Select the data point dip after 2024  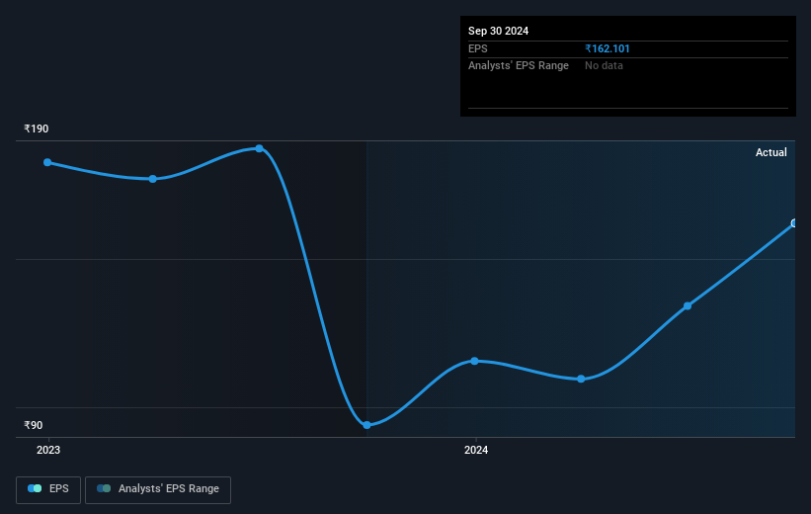tap(581, 379)
